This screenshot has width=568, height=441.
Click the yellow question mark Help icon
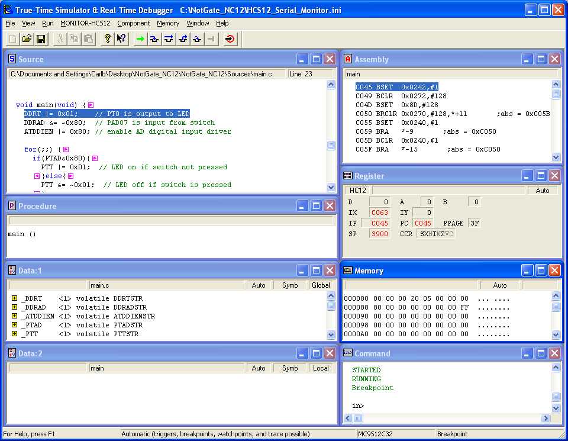pos(107,39)
